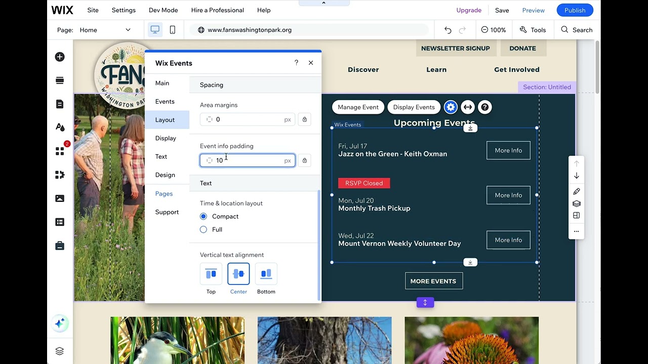Click the Search button in toolbar
The height and width of the screenshot is (364, 648).
pyautogui.click(x=577, y=30)
